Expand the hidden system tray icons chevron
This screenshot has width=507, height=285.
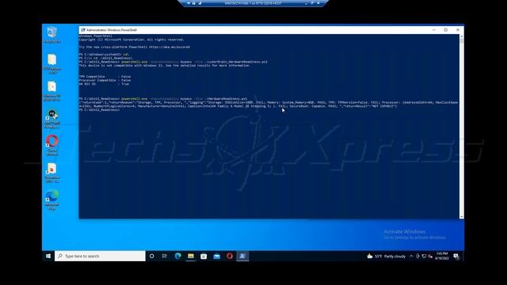click(x=411, y=256)
